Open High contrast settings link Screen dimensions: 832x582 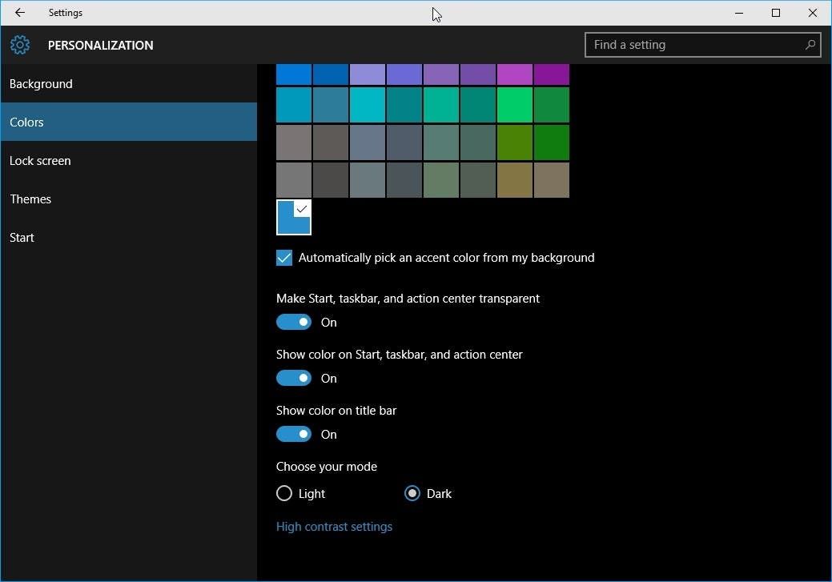pyautogui.click(x=334, y=527)
